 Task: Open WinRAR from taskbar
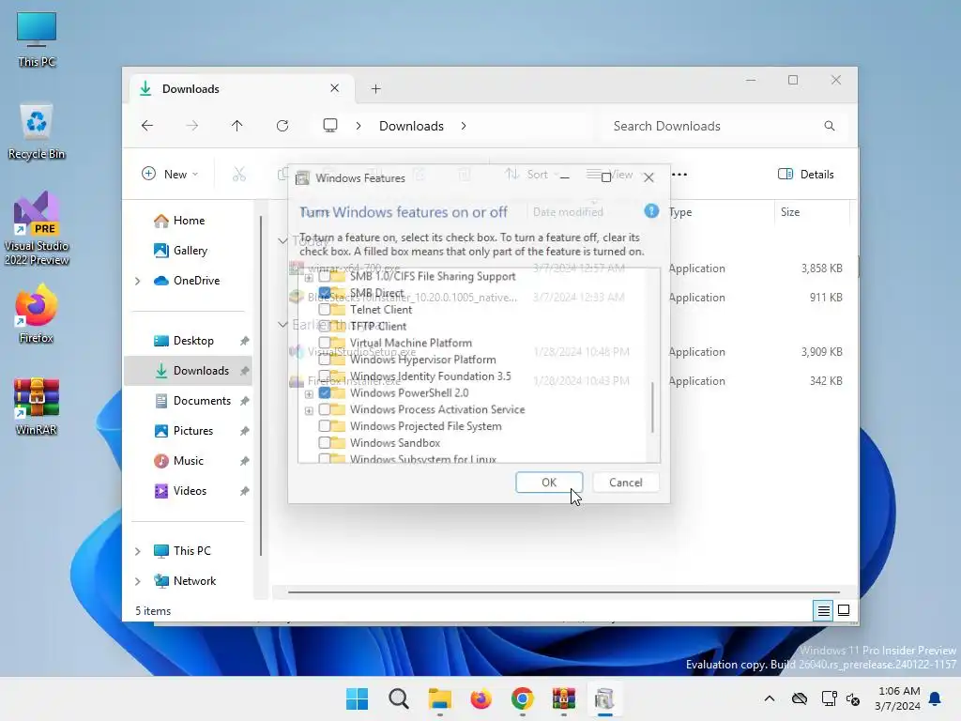coord(563,698)
